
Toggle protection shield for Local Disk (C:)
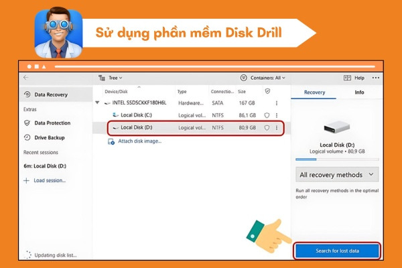267,115
